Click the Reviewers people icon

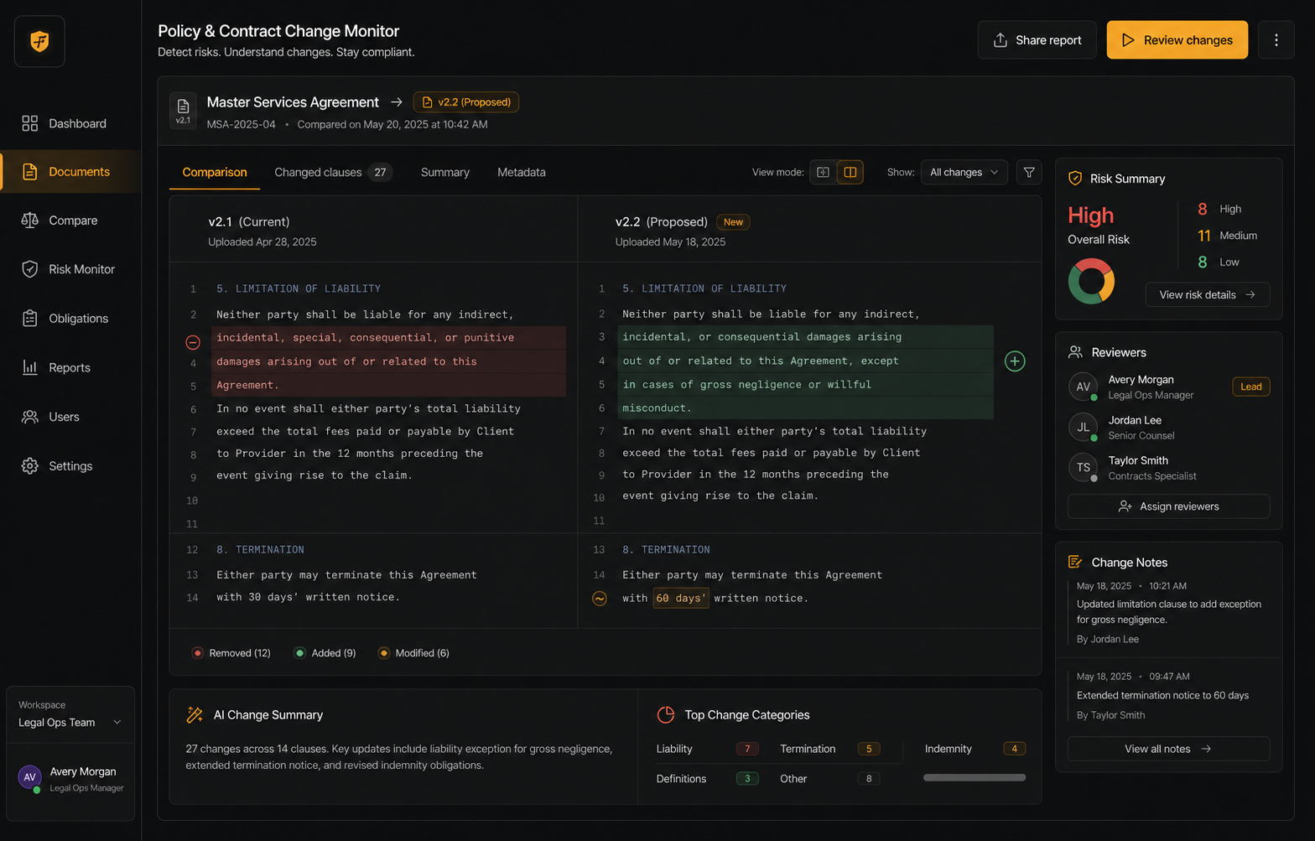pos(1075,352)
